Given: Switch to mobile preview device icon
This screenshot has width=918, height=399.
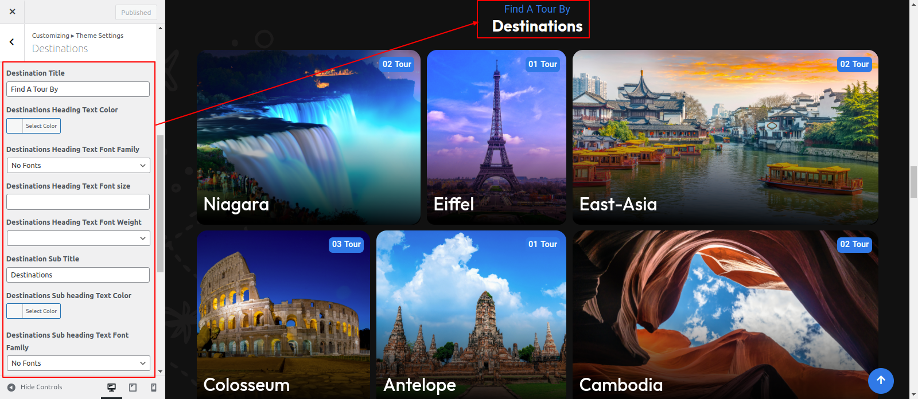Looking at the screenshot, I should (153, 388).
